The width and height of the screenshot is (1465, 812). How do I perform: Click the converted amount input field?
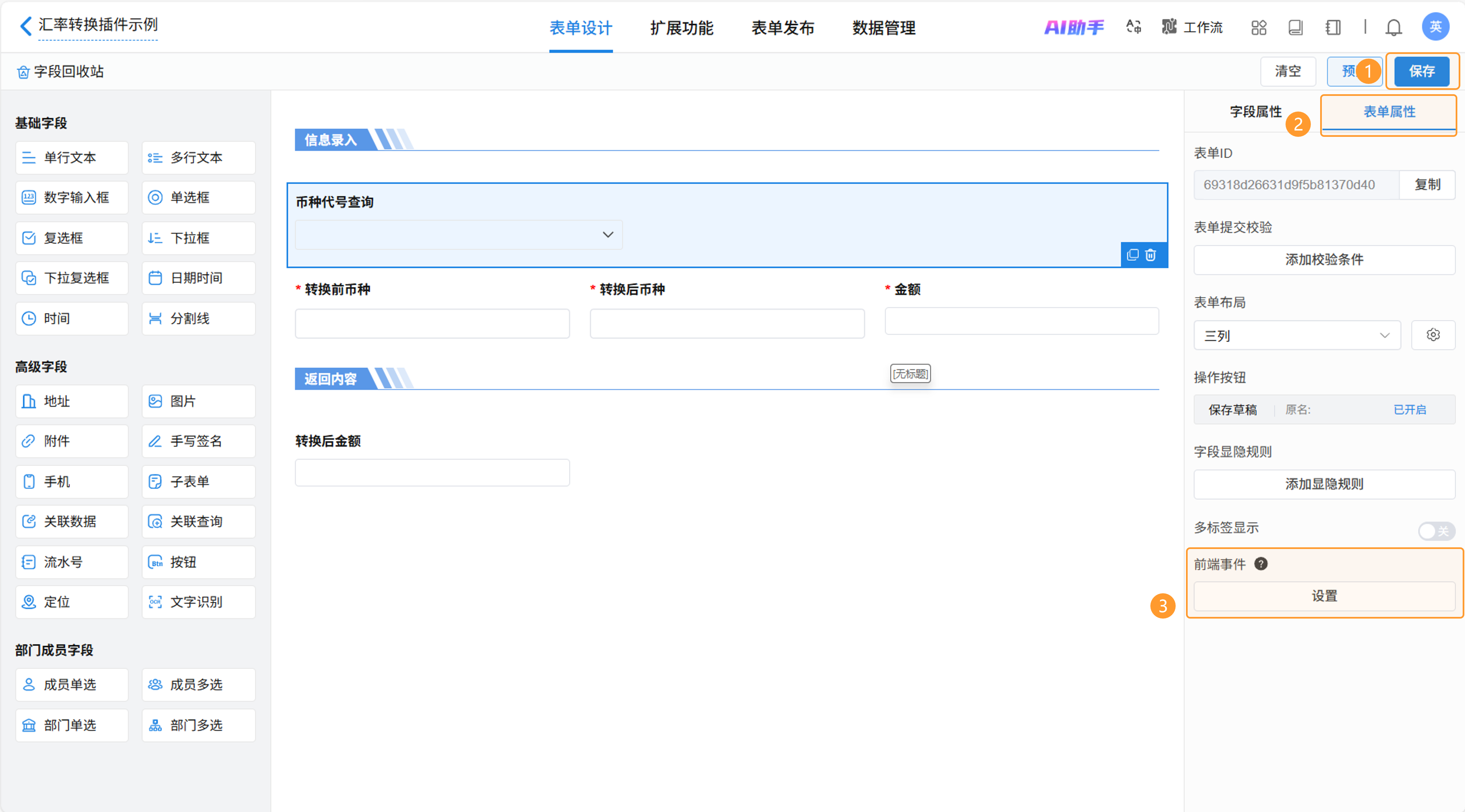pos(432,472)
